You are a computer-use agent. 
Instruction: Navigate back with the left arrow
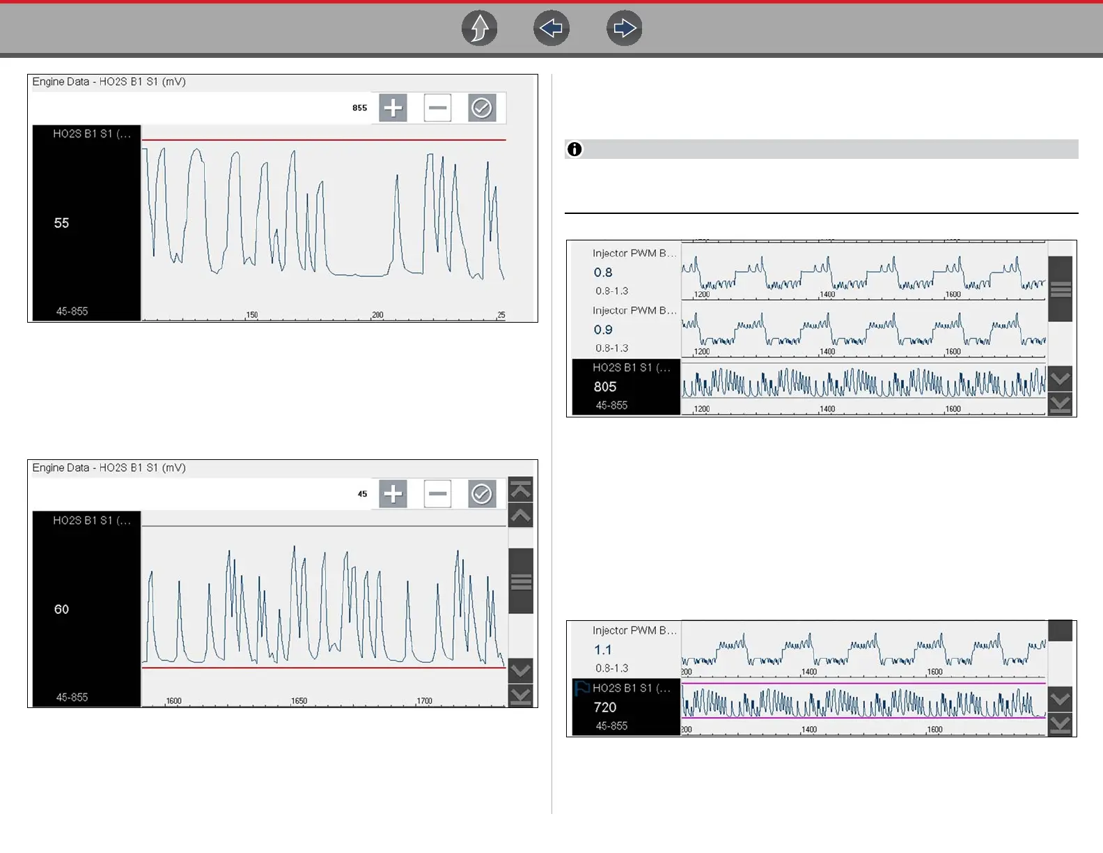pyautogui.click(x=551, y=29)
